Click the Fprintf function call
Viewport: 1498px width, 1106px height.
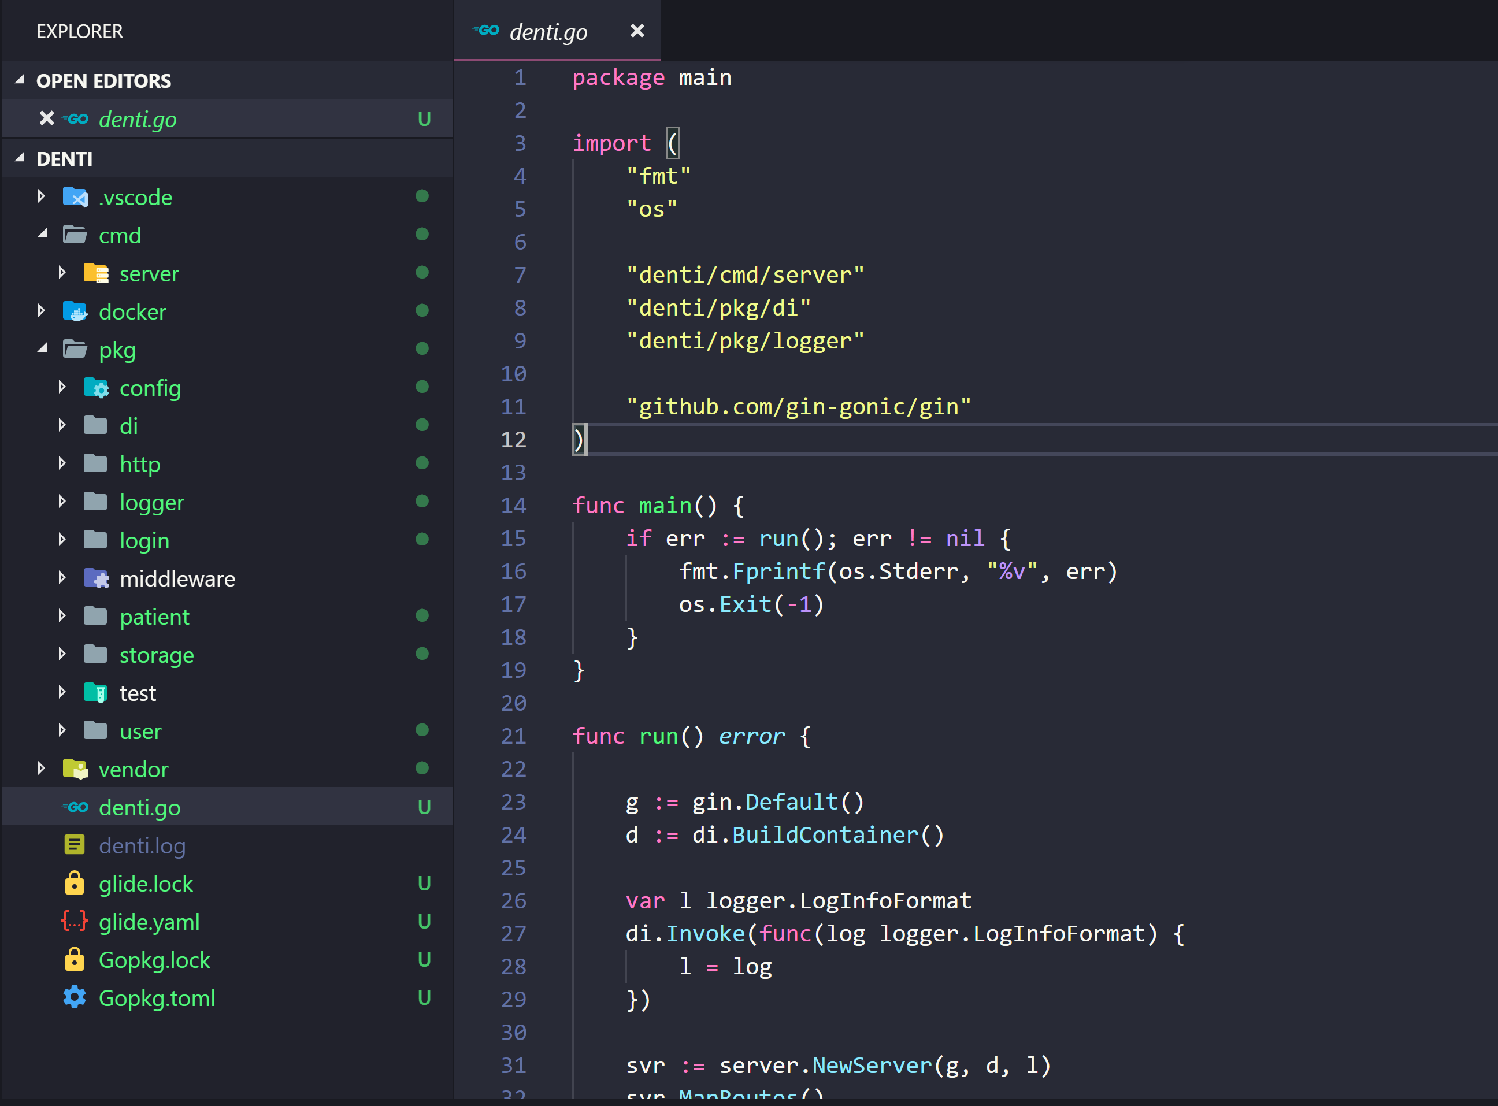pyautogui.click(x=779, y=571)
